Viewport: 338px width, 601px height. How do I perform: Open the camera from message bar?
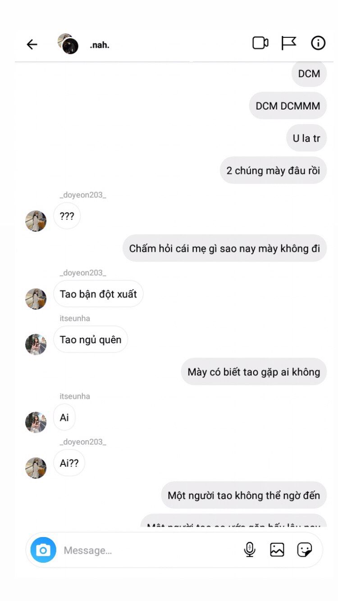click(43, 550)
